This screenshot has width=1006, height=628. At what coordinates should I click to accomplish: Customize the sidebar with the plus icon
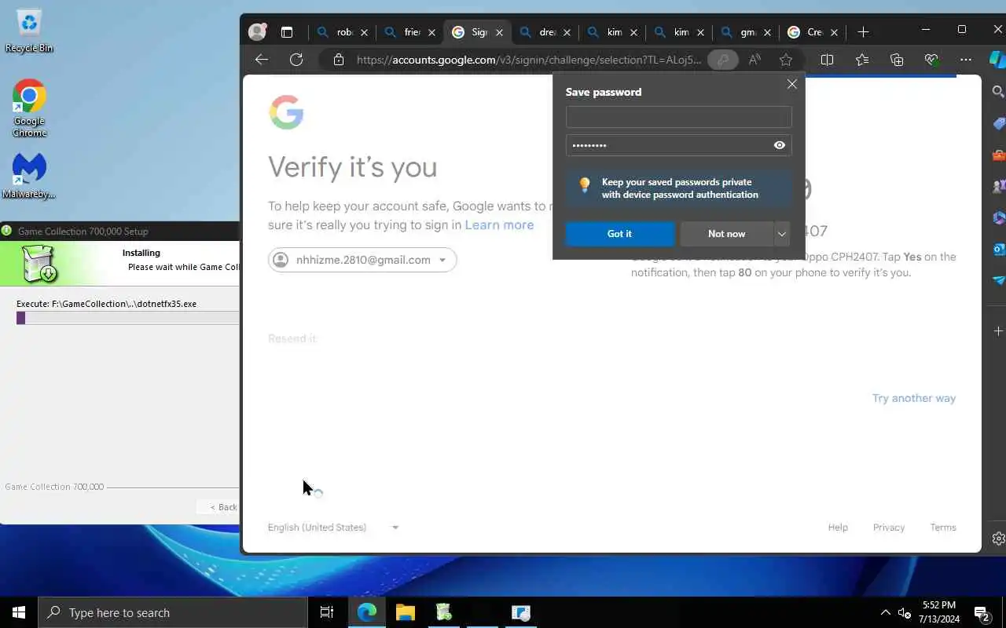coord(998,331)
